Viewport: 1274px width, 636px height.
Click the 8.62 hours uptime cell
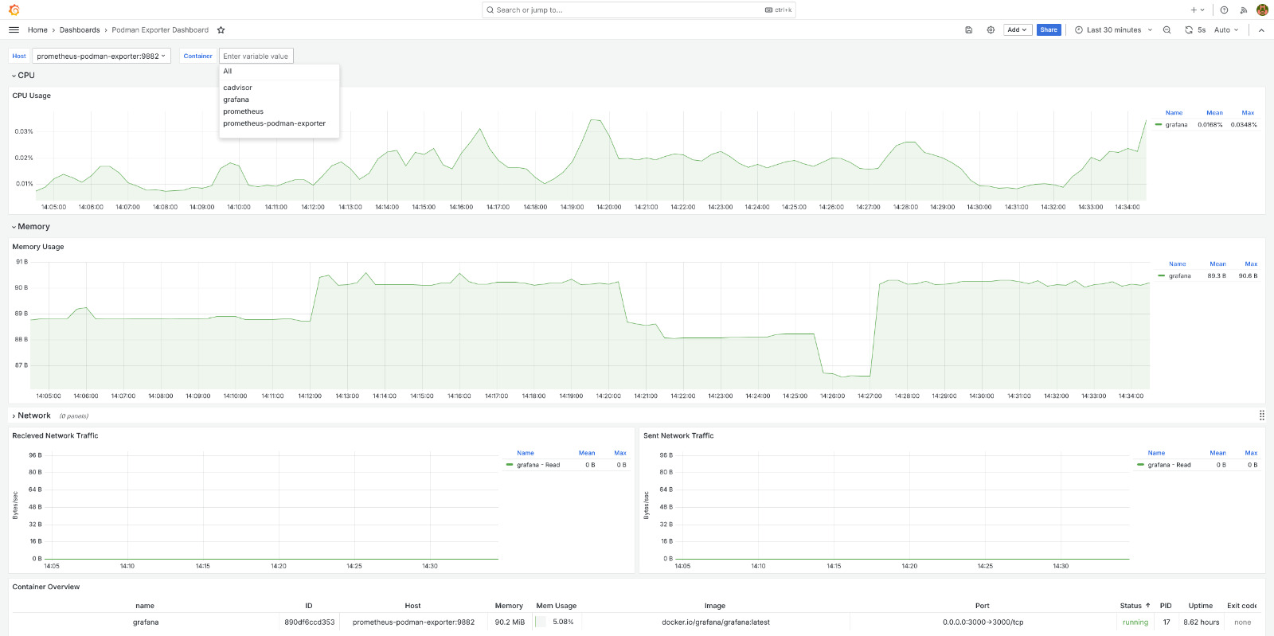tap(1202, 622)
